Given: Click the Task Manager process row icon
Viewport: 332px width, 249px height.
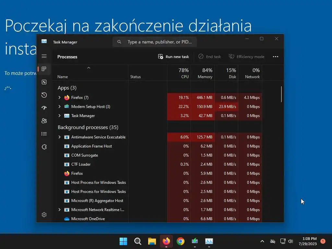Looking at the screenshot, I should [67, 116].
